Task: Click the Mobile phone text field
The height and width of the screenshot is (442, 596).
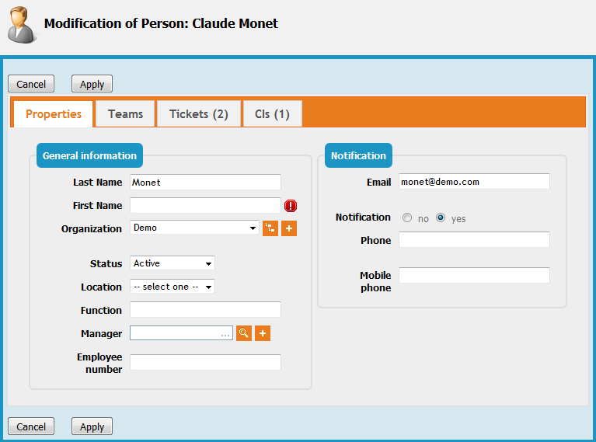Action: tap(474, 276)
